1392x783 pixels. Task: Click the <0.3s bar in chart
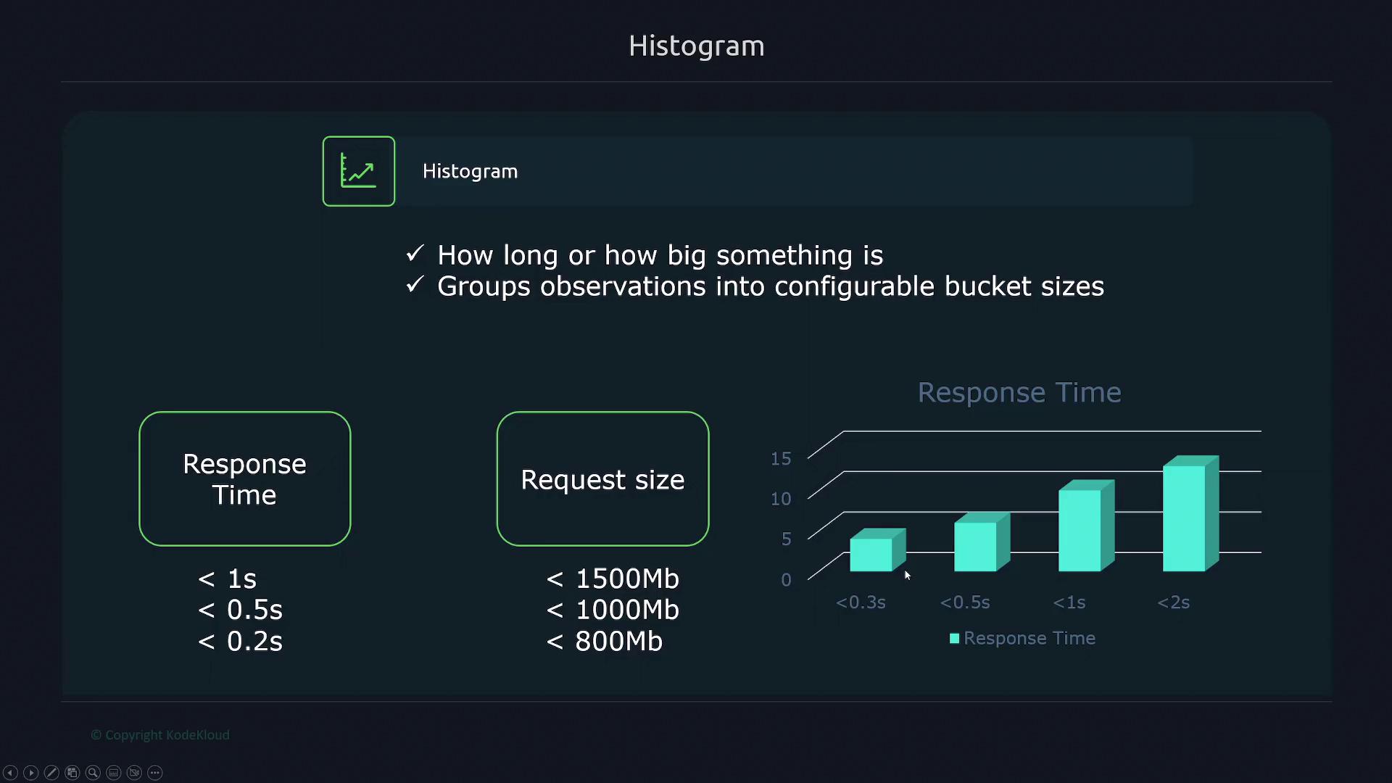pyautogui.click(x=872, y=555)
